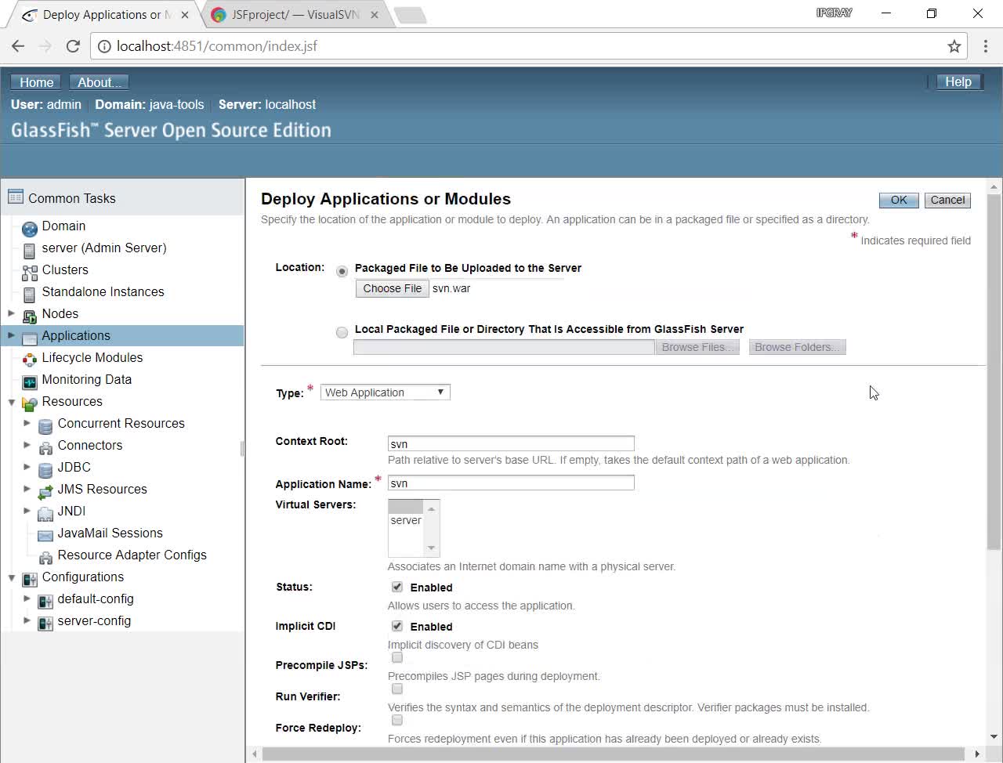Select server in Virtual Servers list
1003x763 pixels.
(406, 520)
